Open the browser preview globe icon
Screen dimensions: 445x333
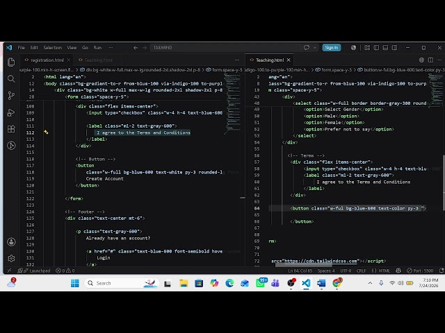tap(421, 60)
